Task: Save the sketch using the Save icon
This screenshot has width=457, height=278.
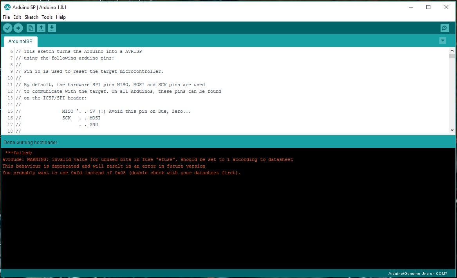Action: pos(52,28)
